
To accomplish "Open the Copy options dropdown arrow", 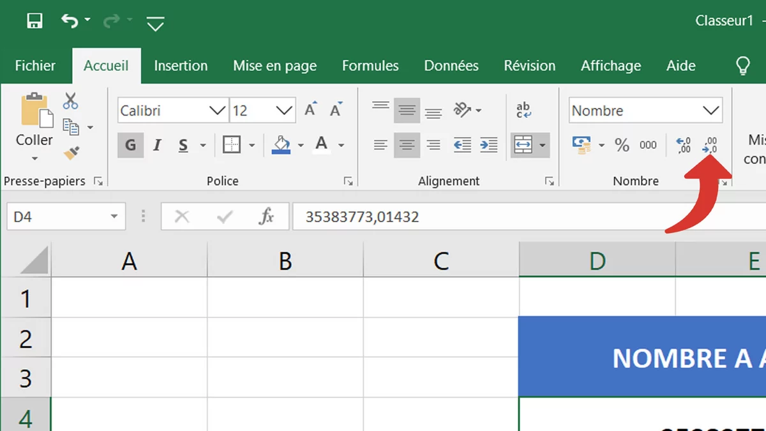I will point(90,128).
